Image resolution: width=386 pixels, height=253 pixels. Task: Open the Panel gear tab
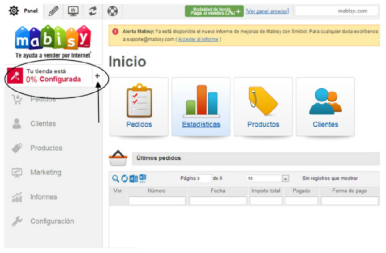24,11
